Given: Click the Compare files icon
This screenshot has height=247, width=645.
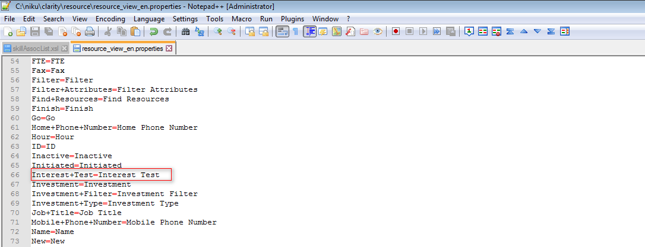Looking at the screenshot, I should [483, 31].
